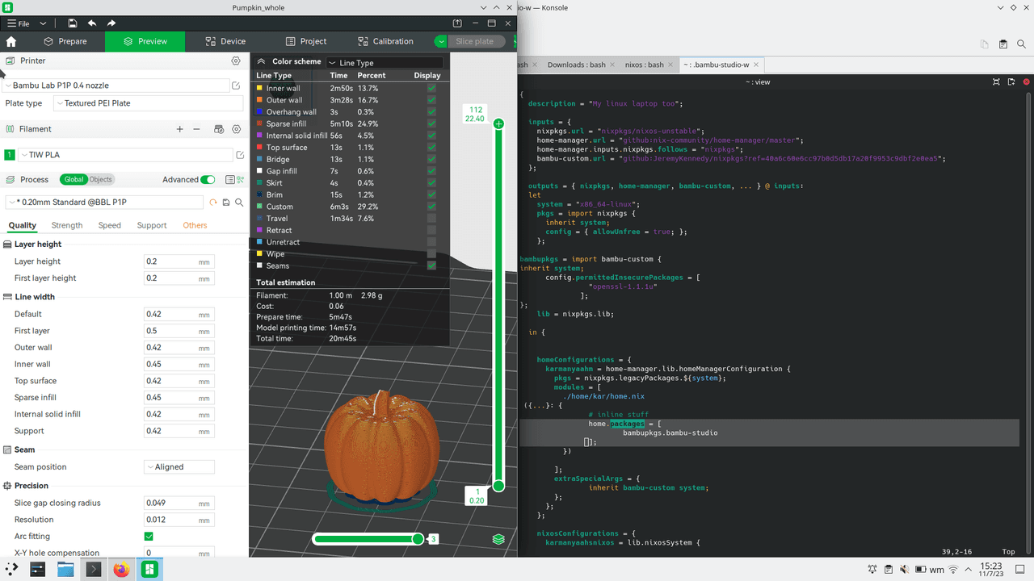Enable Display checkbox for Travel

pos(431,218)
